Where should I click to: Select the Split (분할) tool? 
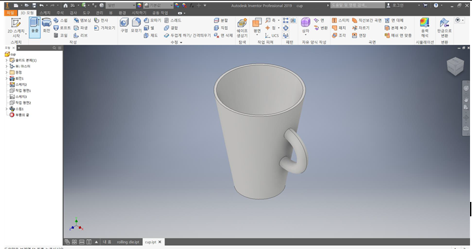pyautogui.click(x=221, y=20)
